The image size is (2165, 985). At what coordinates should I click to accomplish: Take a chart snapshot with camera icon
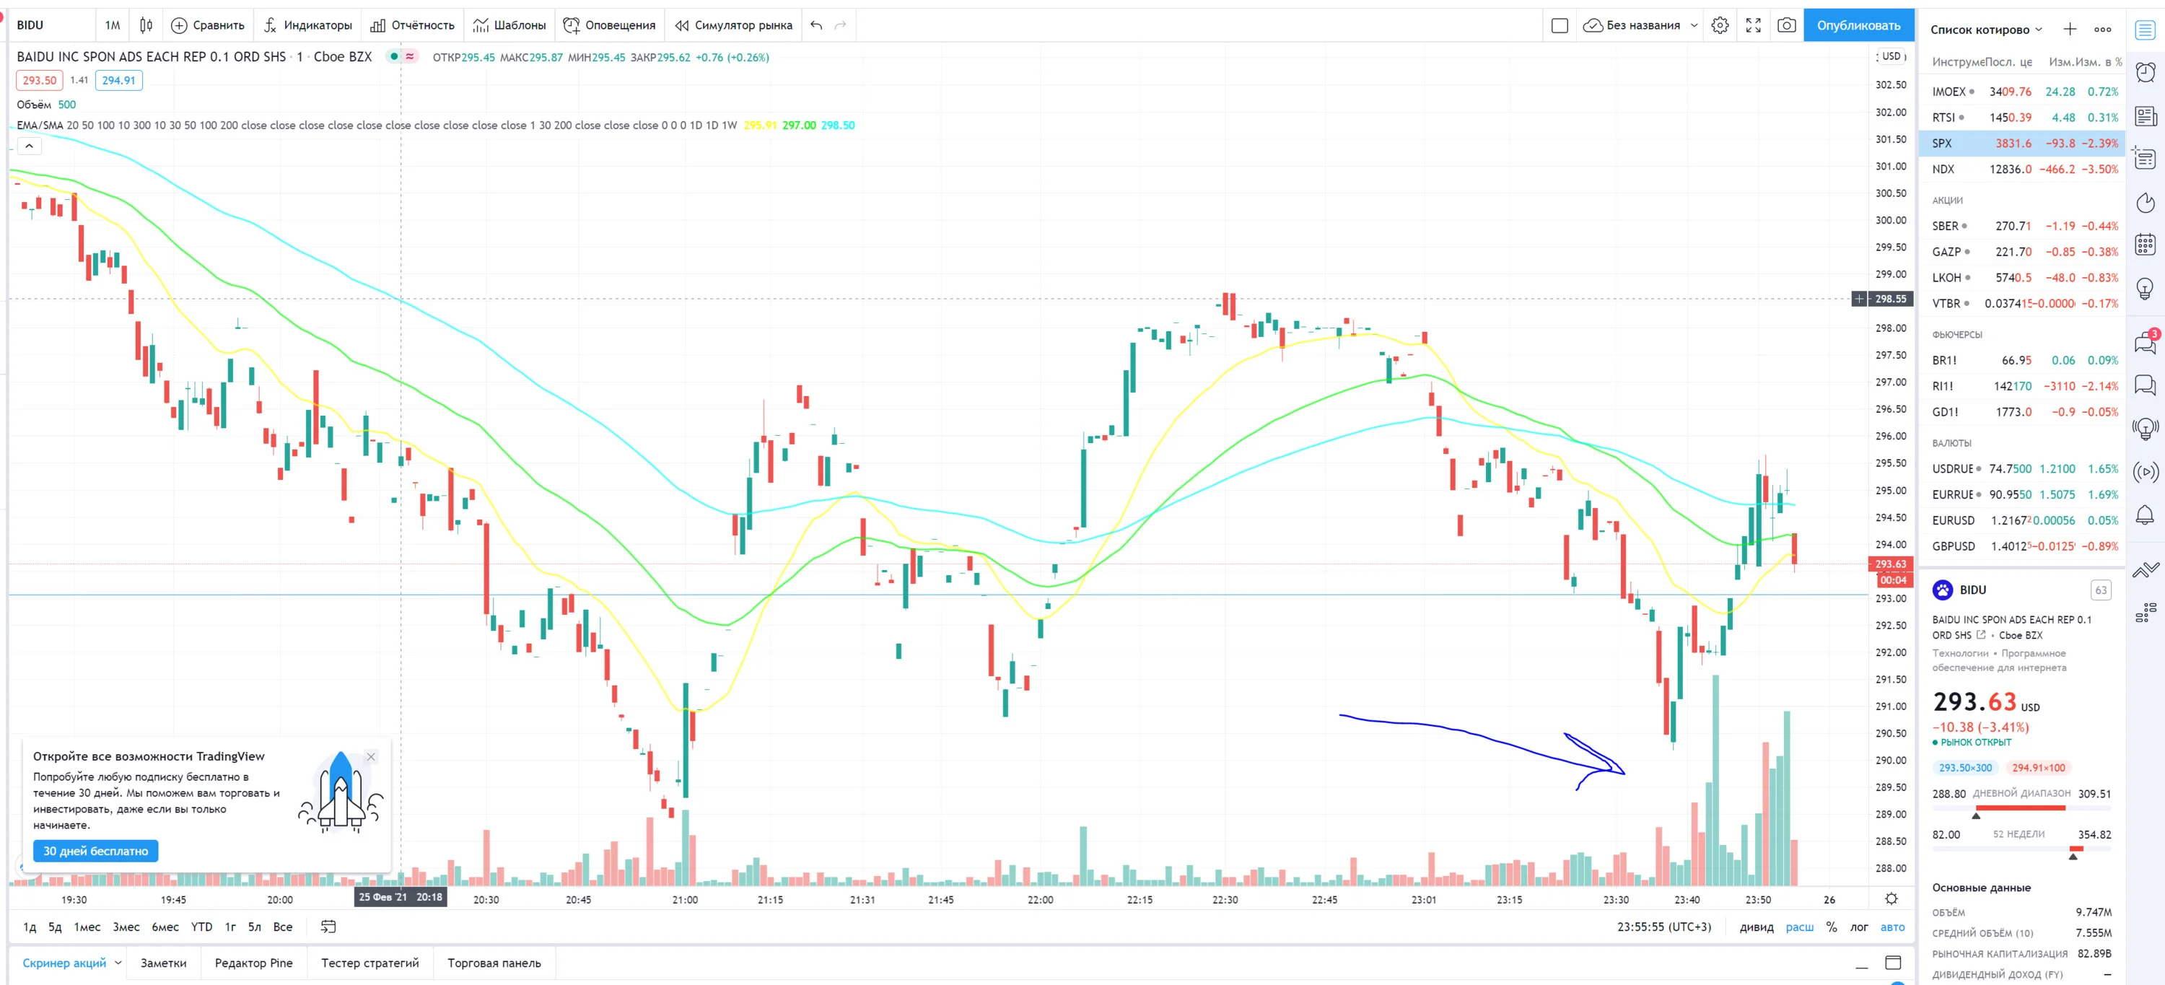click(x=1787, y=25)
